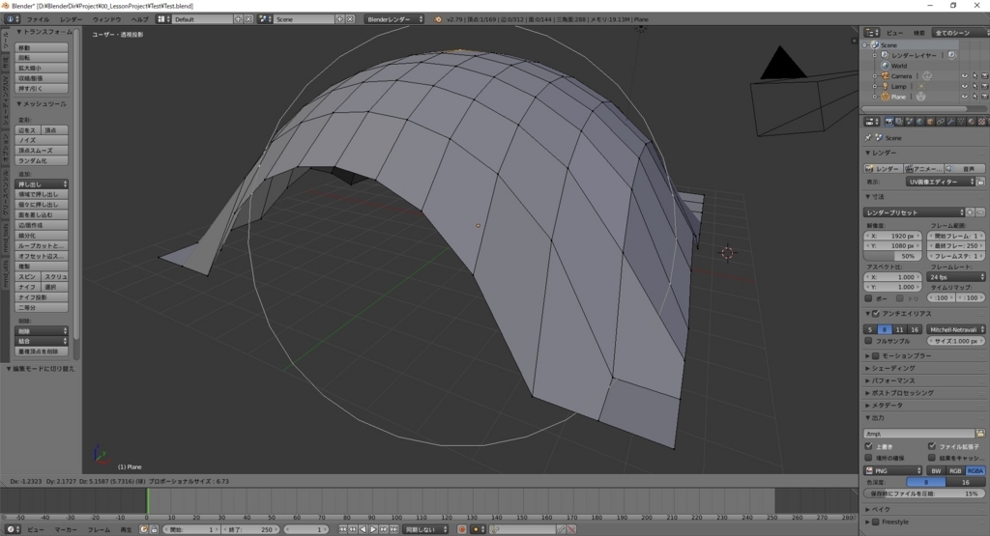Viewport: 990px width, 536px height.
Task: Open the ヘルプ menu
Action: pyautogui.click(x=139, y=19)
